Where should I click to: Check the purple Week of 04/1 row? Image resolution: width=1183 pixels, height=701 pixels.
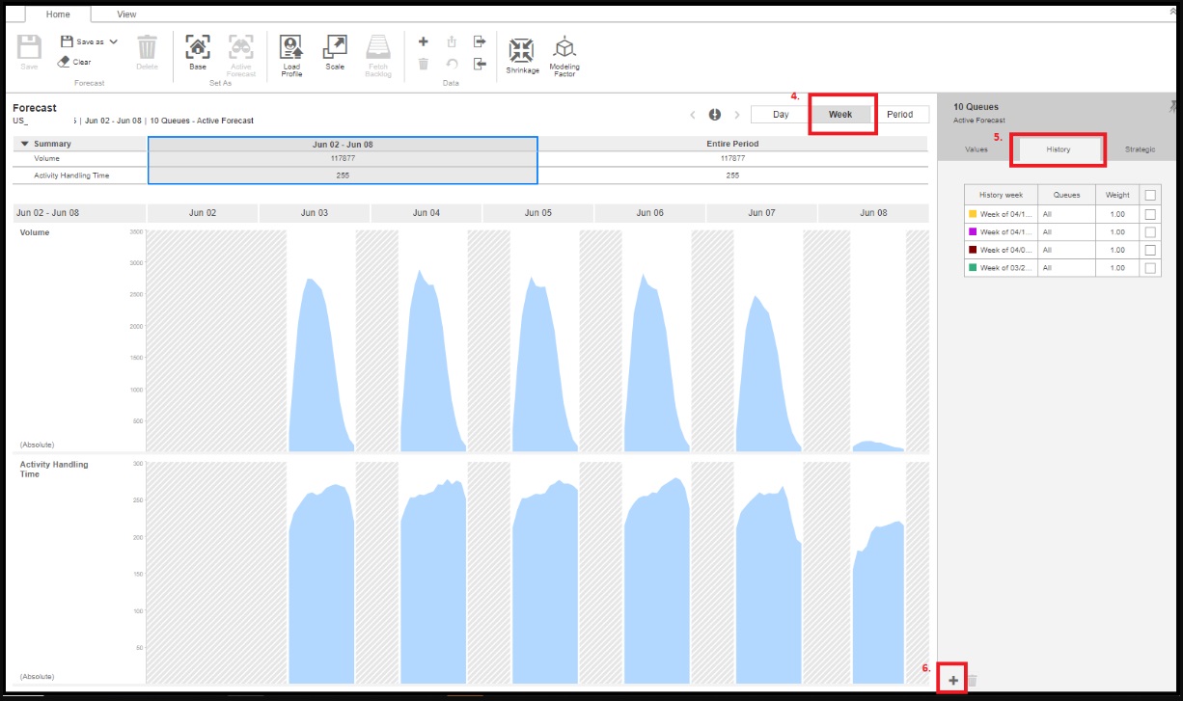pos(1150,232)
